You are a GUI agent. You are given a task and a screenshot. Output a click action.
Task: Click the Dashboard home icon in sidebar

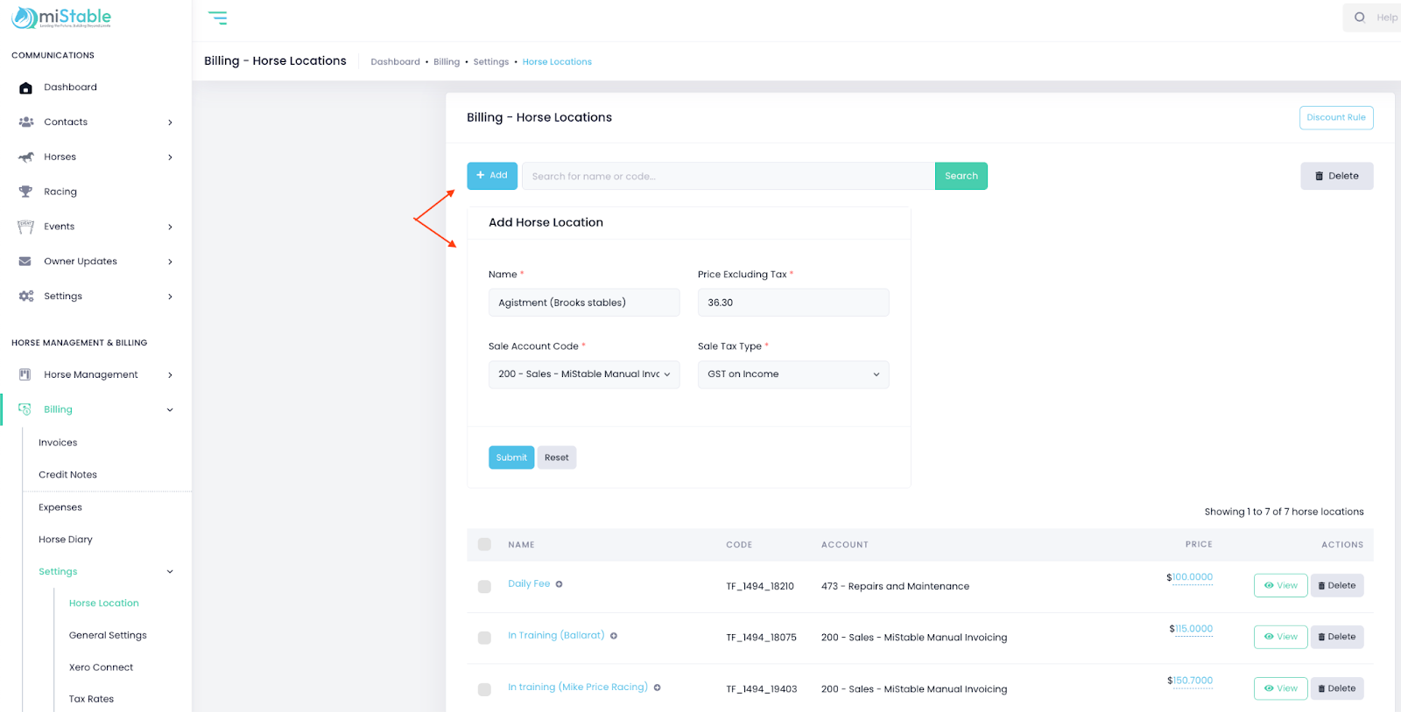tap(25, 87)
